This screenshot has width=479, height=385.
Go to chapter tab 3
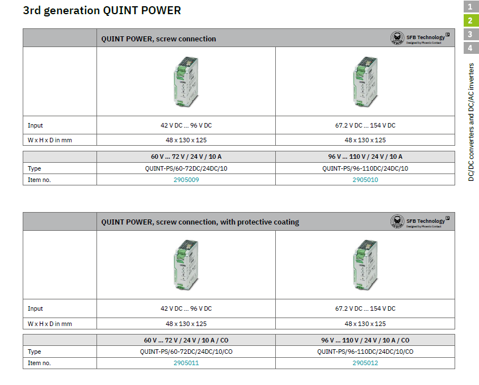[470, 34]
